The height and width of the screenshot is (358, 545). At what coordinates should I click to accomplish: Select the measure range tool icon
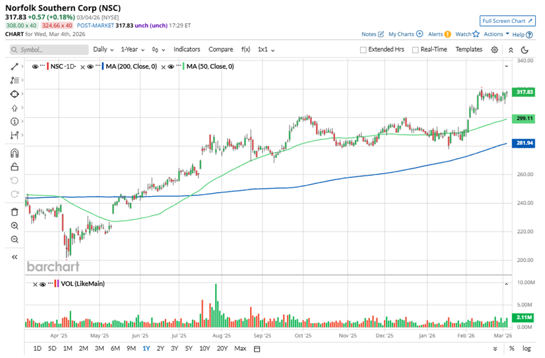[x=15, y=135]
